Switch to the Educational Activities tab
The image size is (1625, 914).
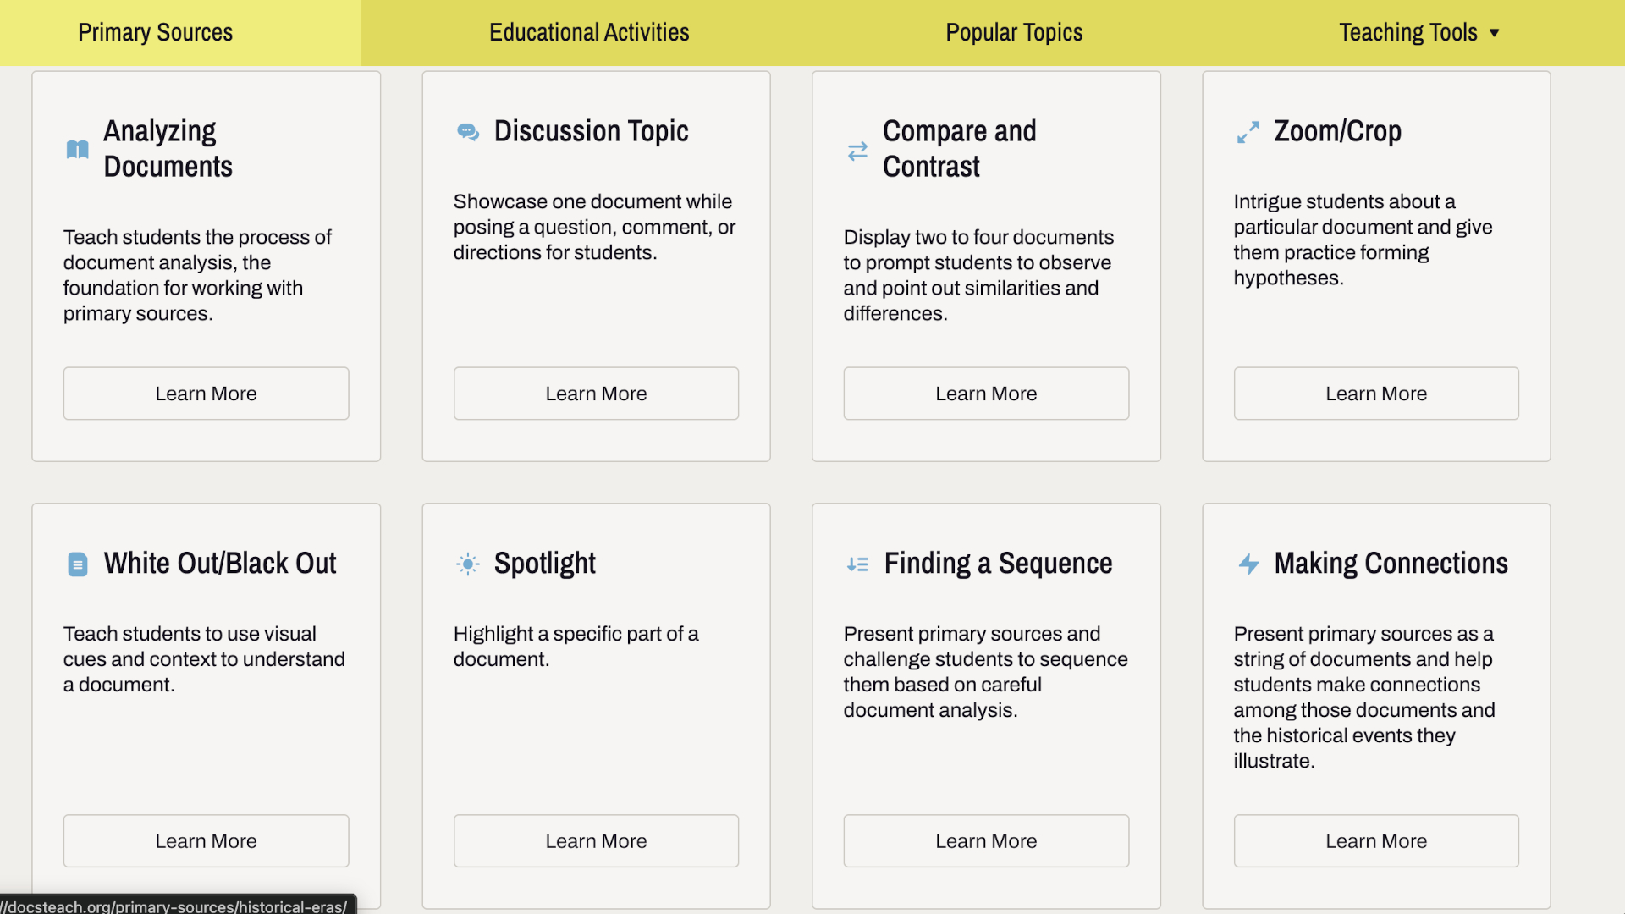[x=589, y=32]
